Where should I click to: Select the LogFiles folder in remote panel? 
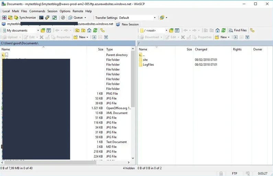point(148,64)
